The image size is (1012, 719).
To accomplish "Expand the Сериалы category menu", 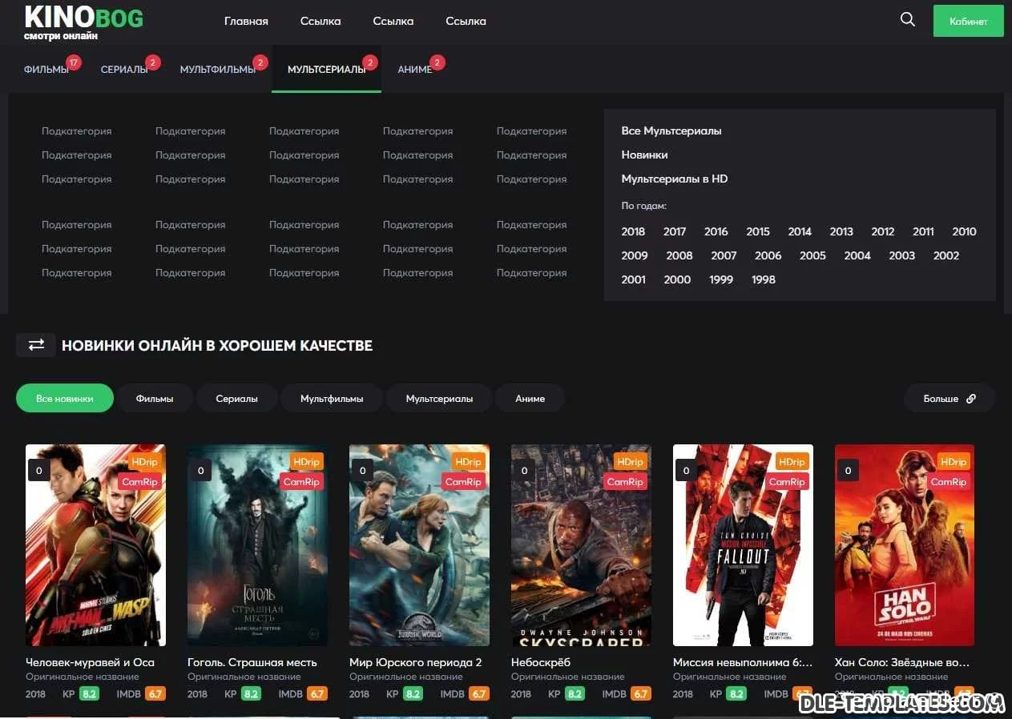I will pyautogui.click(x=123, y=70).
